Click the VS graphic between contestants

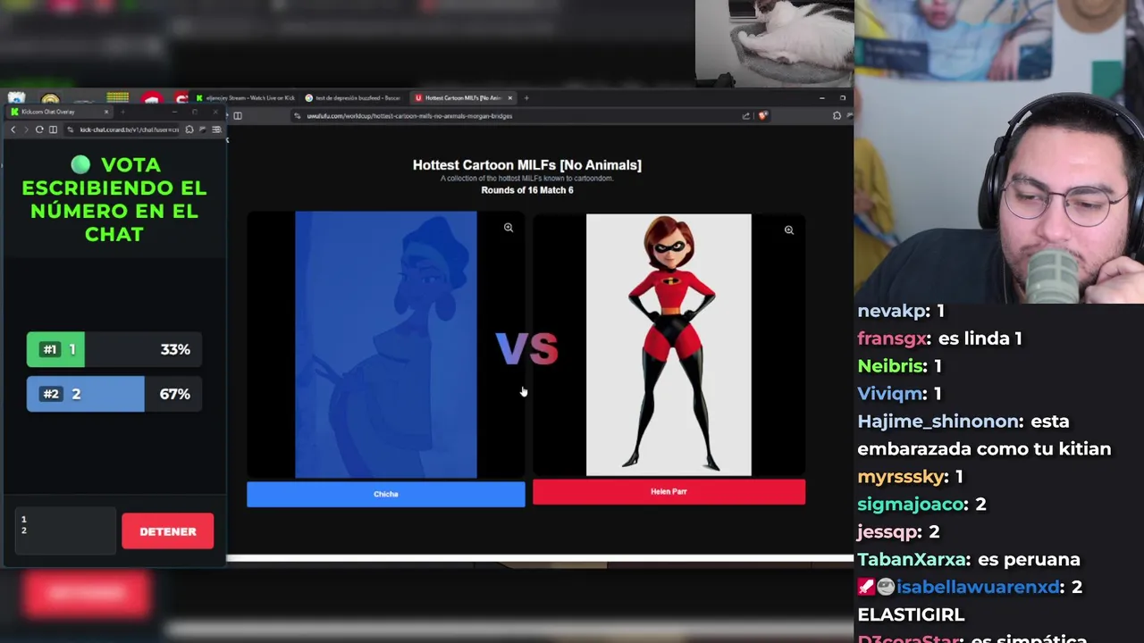527,349
